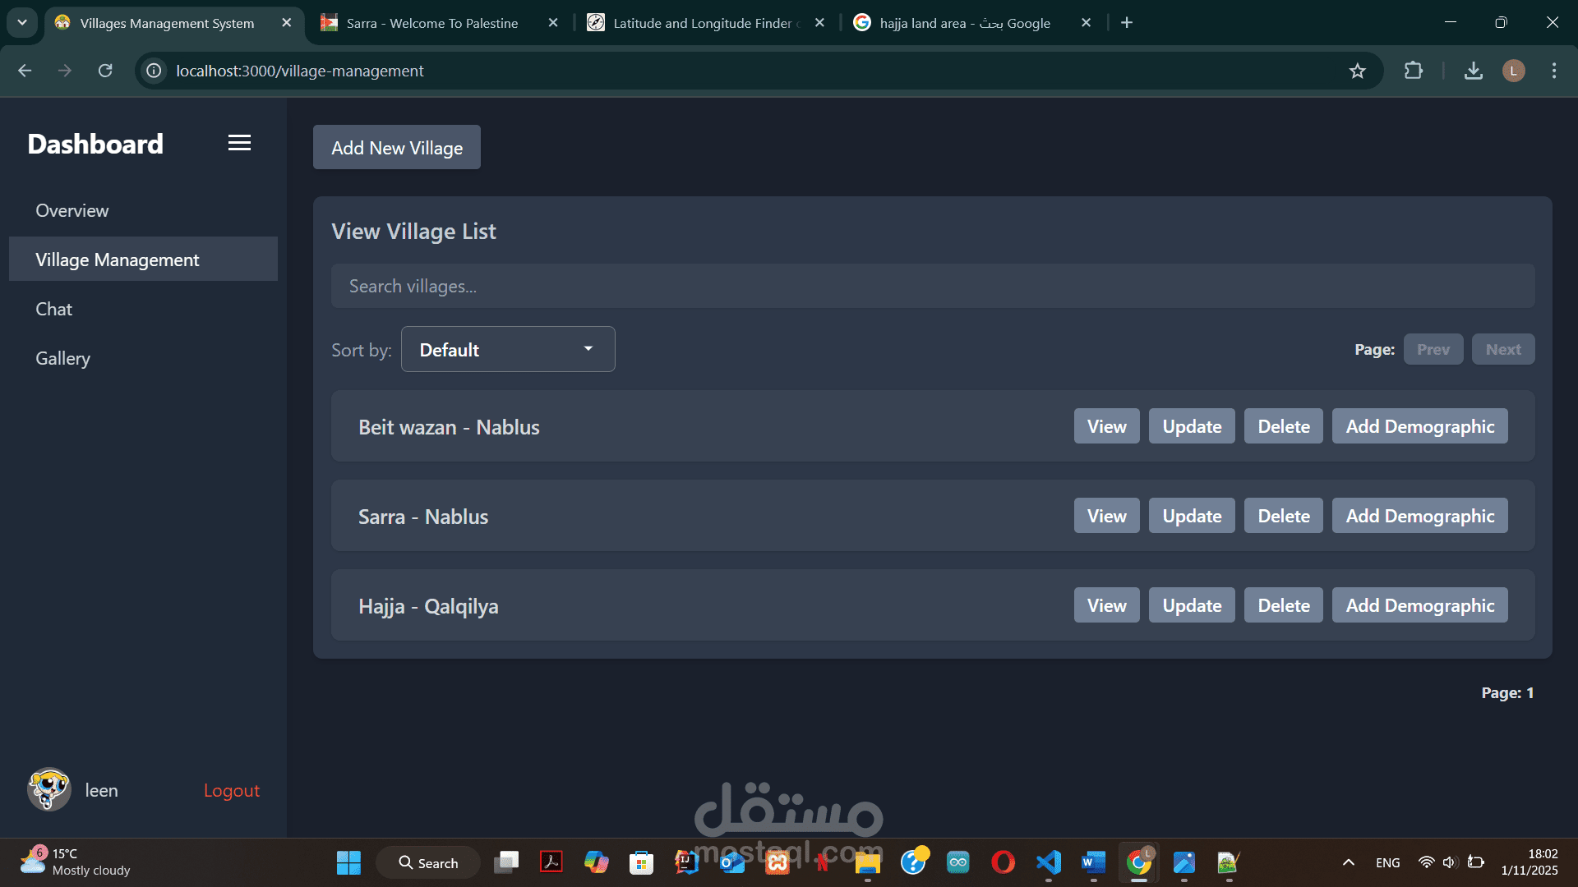Image resolution: width=1578 pixels, height=887 pixels.
Task: Expand the system tray hidden icons chevron
Action: (1348, 862)
